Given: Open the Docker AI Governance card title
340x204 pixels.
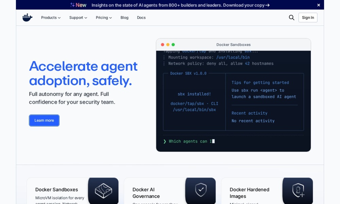Looking at the screenshot, I should coord(146,193).
